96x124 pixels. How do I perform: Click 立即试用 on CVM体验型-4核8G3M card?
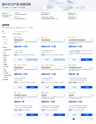32,115
